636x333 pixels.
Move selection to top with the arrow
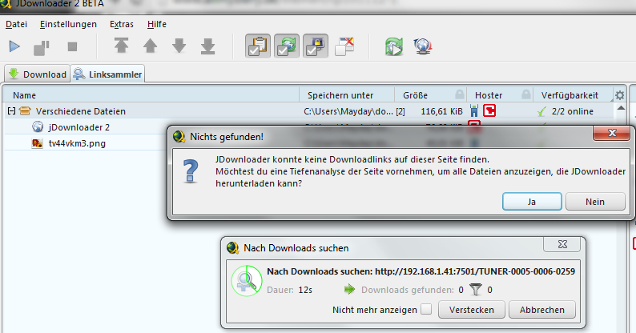pos(121,46)
